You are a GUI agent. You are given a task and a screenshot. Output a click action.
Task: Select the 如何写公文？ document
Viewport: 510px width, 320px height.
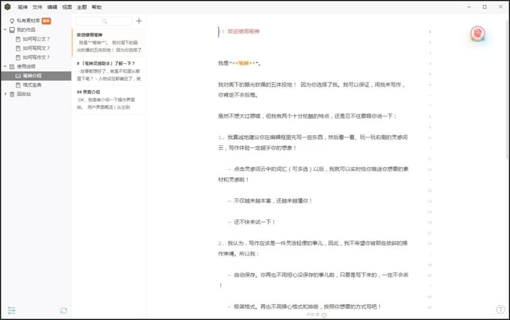[x=36, y=39]
